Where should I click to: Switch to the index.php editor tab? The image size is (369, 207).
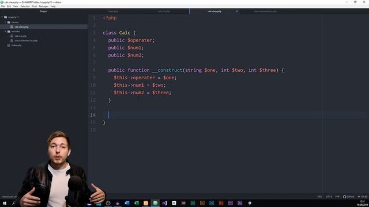[x=113, y=11]
